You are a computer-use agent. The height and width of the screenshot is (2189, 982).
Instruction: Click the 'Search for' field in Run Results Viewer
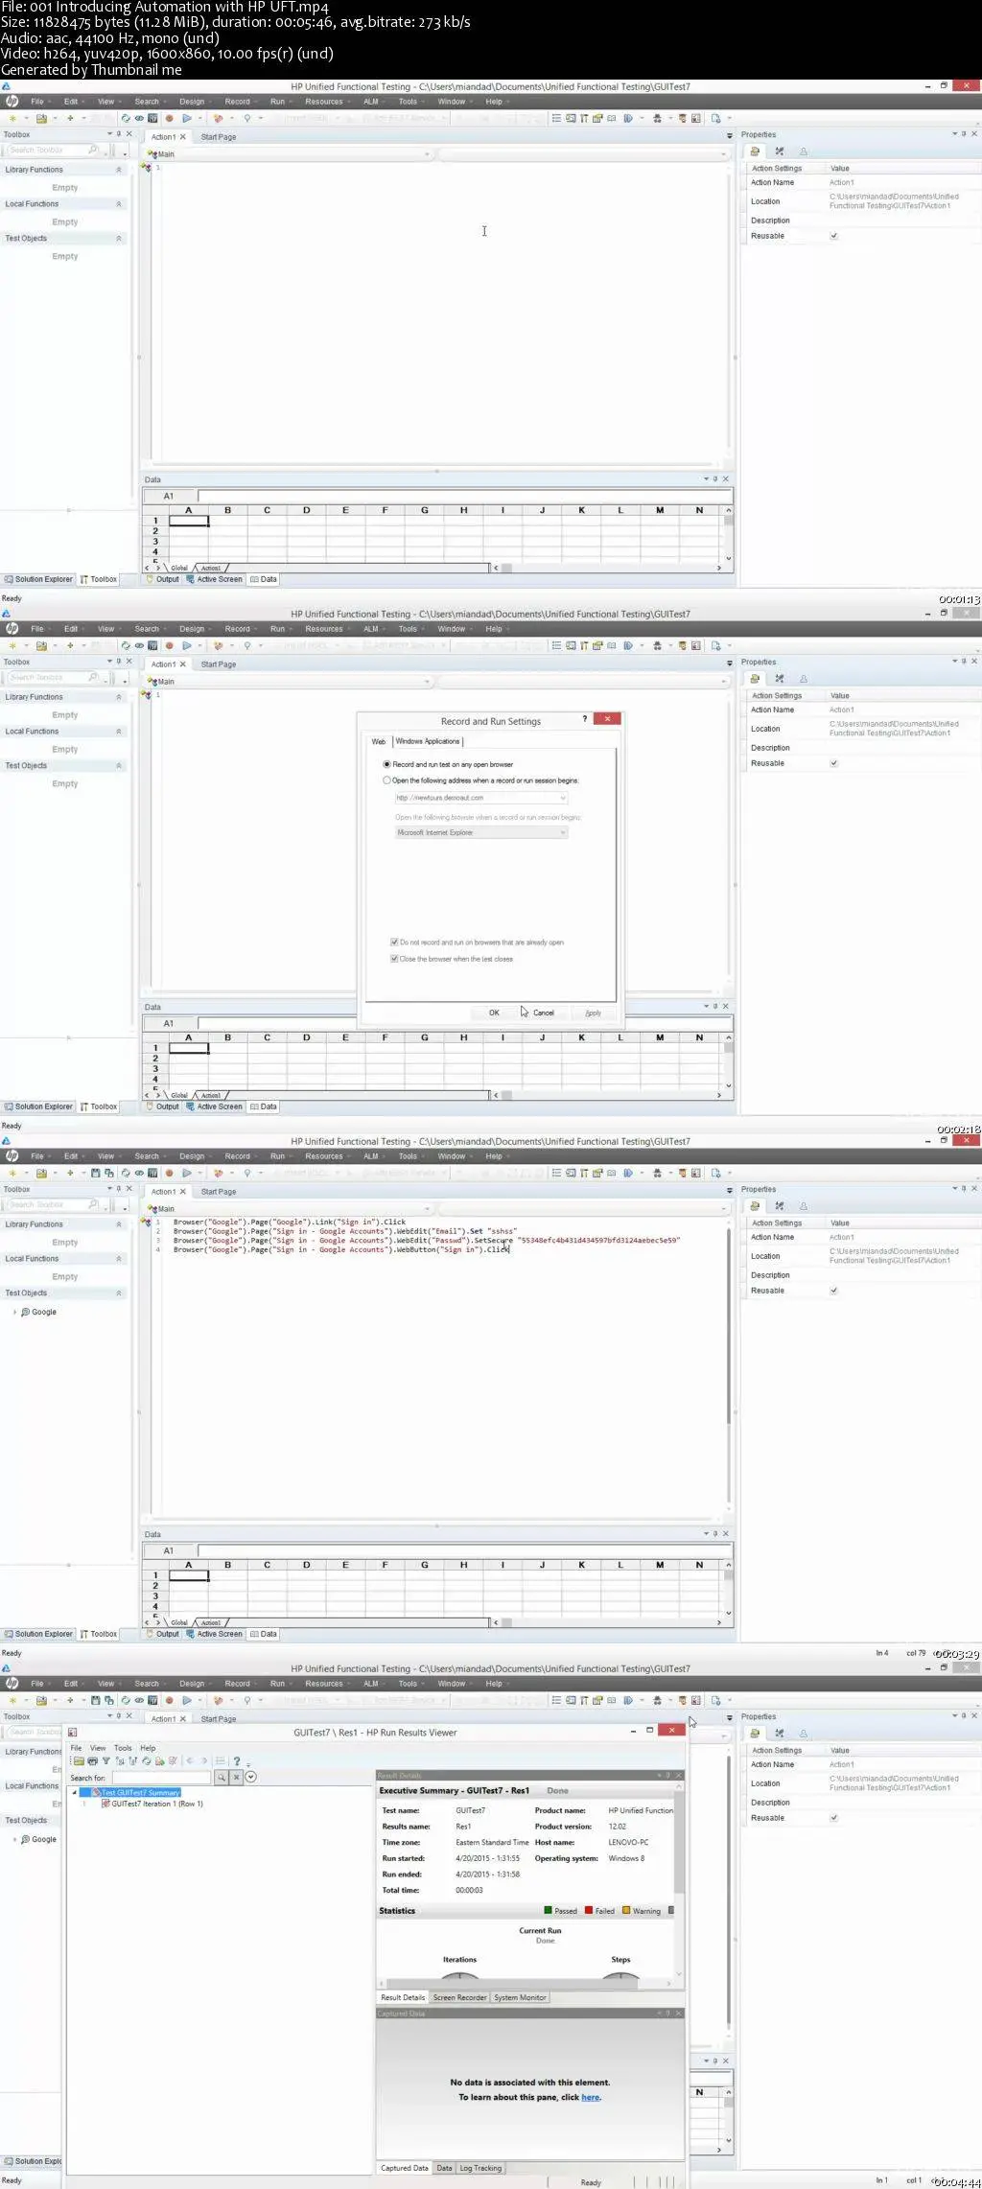click(x=161, y=1778)
